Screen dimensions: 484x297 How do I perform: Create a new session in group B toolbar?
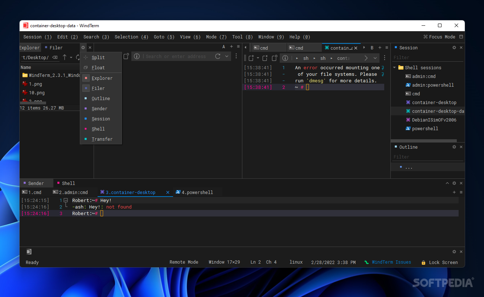[251, 58]
